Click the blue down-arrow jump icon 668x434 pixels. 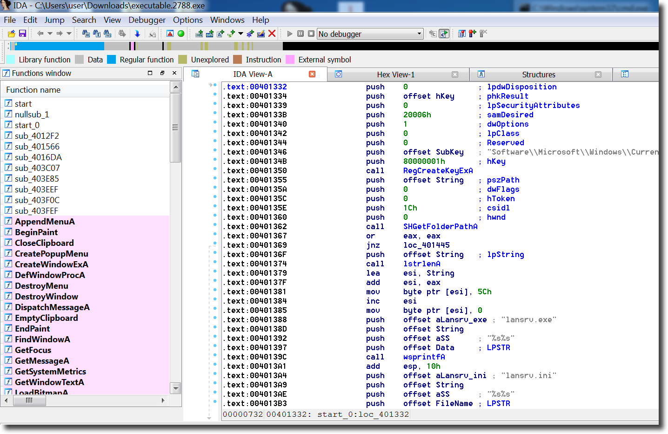[137, 34]
